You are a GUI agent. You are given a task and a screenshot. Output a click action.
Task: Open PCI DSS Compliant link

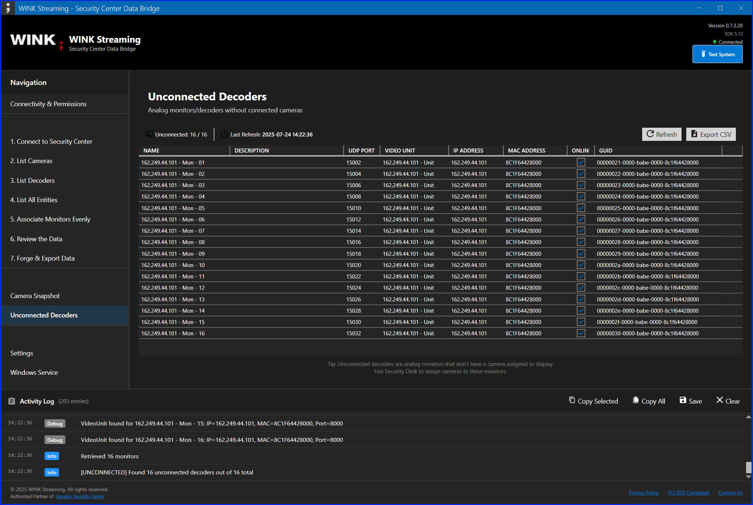click(688, 493)
